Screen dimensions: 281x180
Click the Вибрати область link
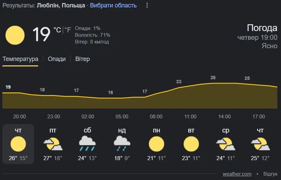(113, 5)
